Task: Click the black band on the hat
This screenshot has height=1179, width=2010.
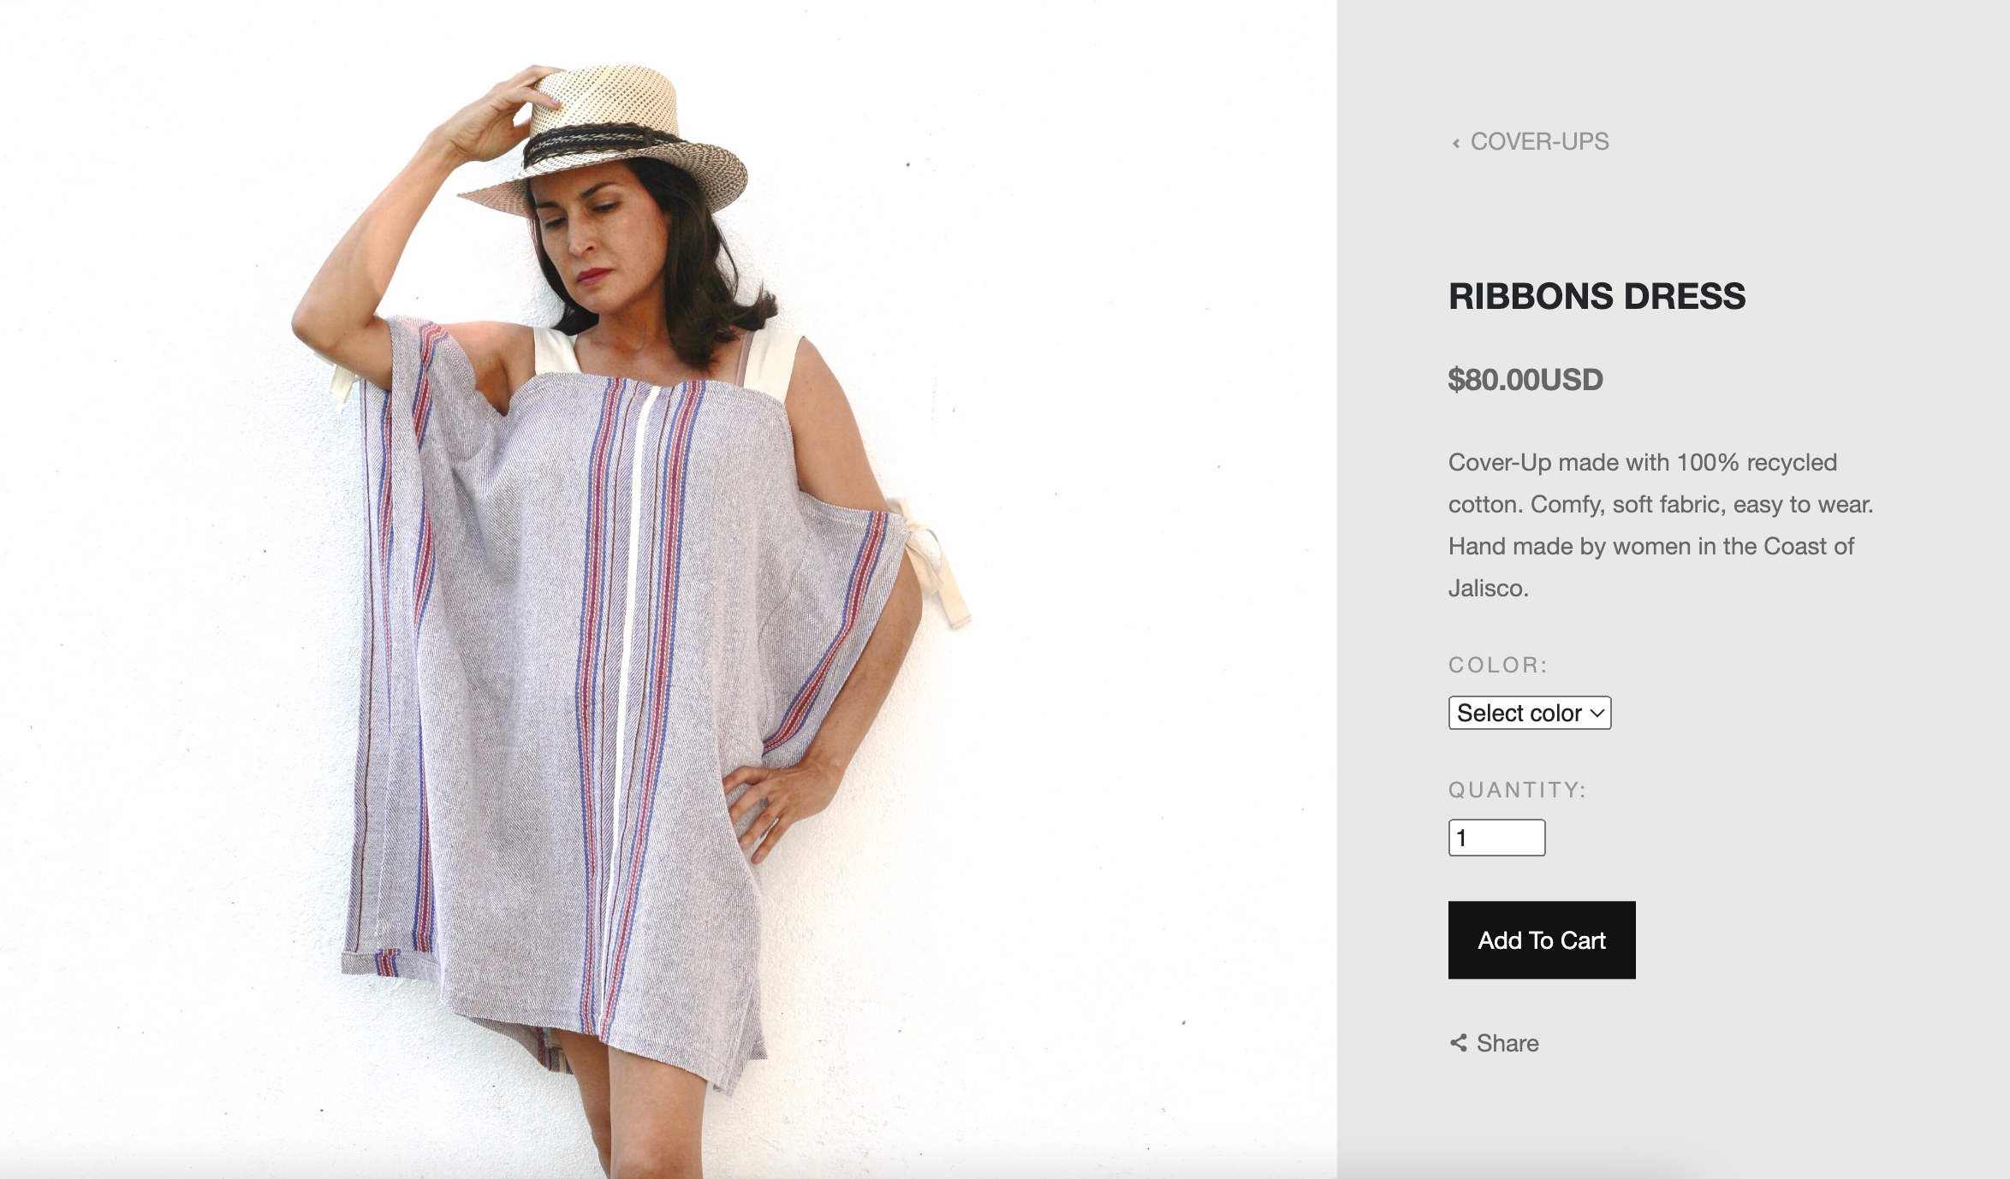Action: pyautogui.click(x=599, y=141)
